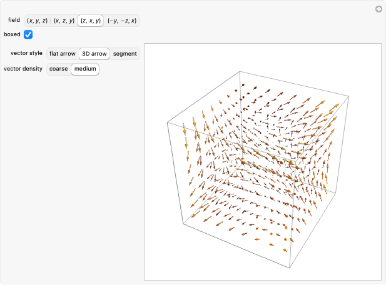Click the 'vector style' label
Viewport: 386px width, 285px height.
coord(26,54)
